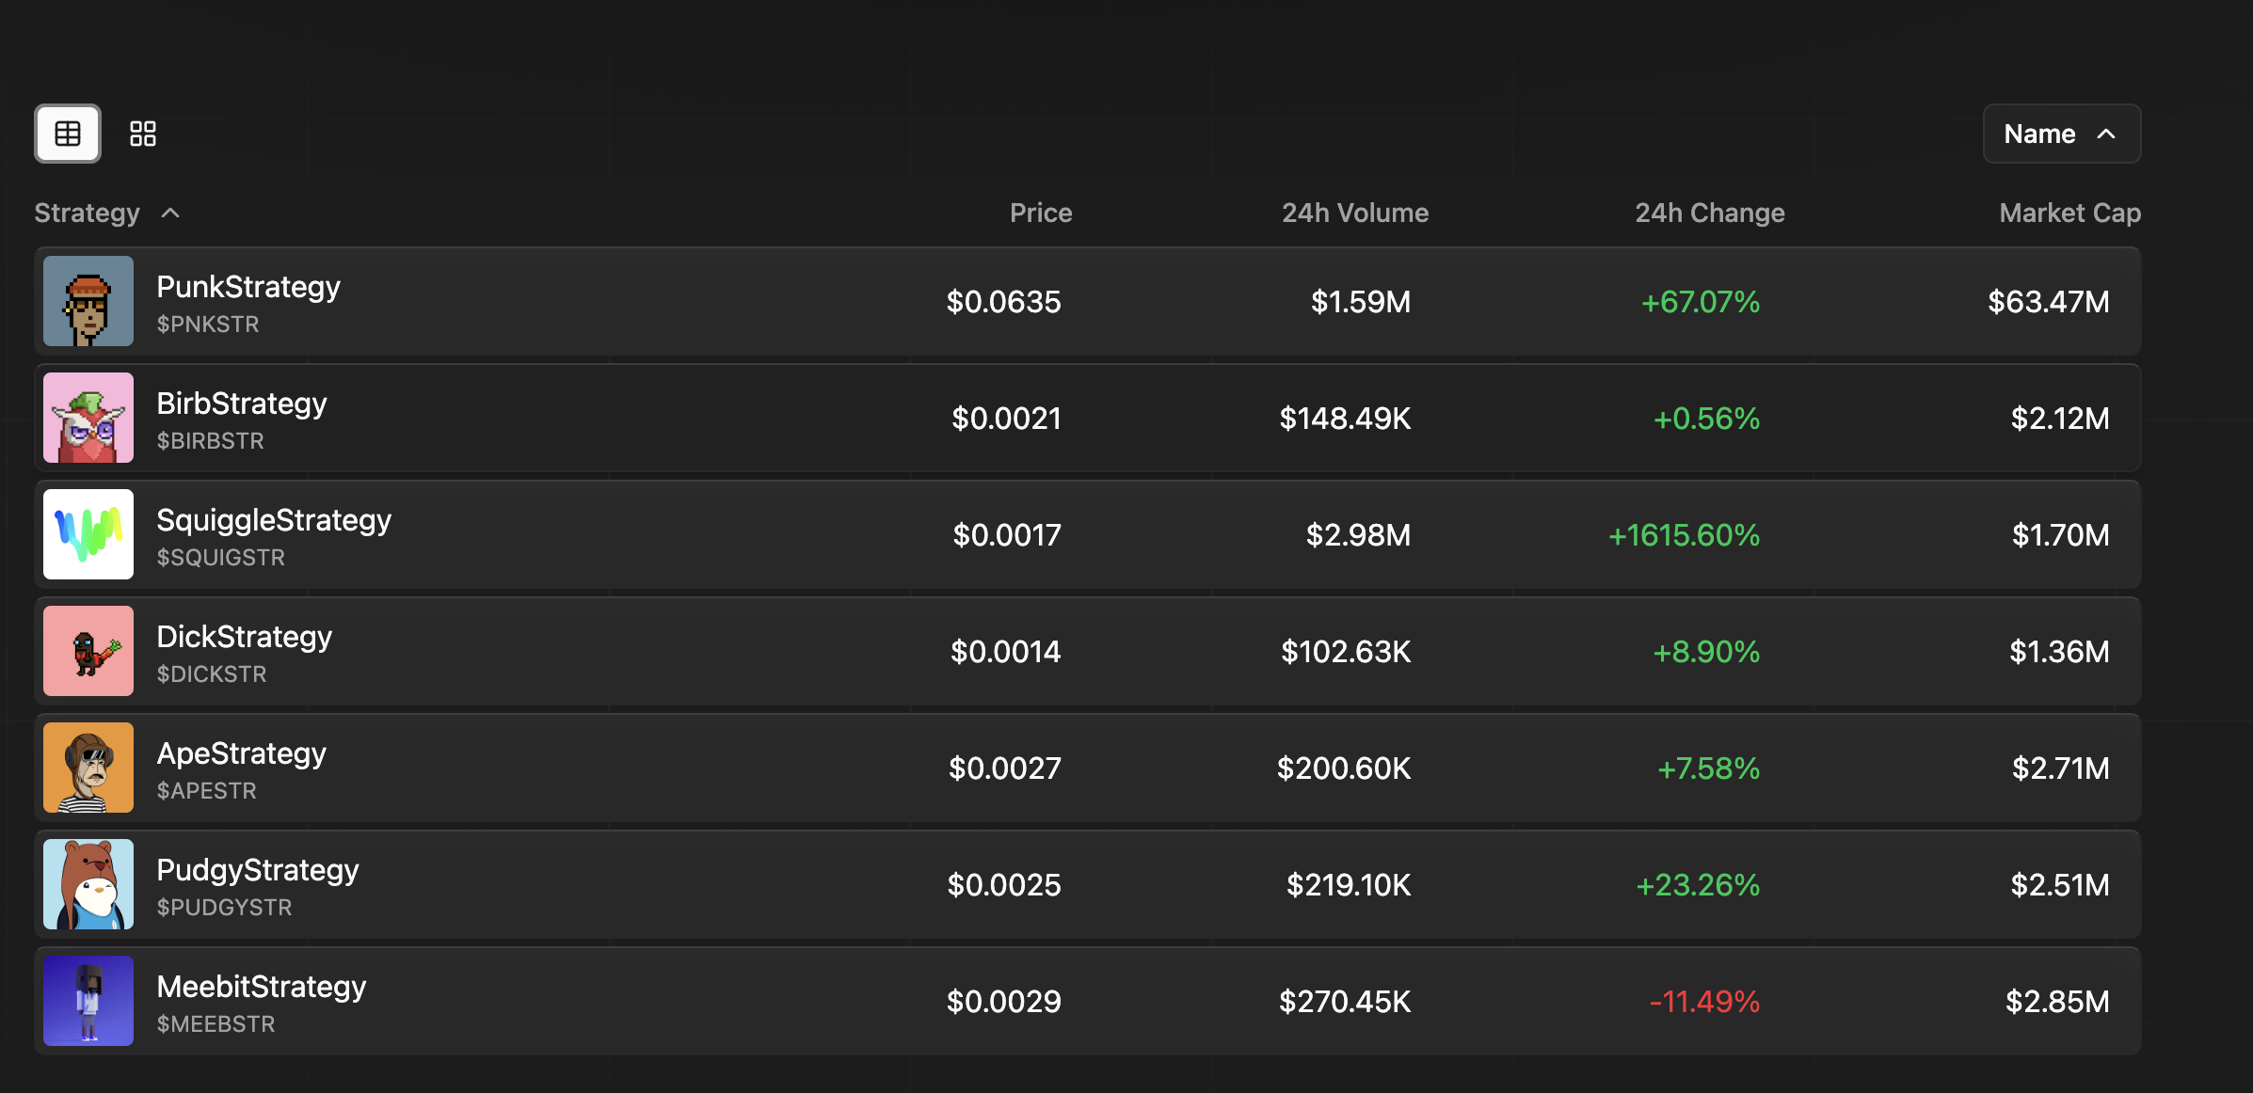Image resolution: width=2253 pixels, height=1093 pixels.
Task: Toggle Strategy column sort arrow
Action: [170, 214]
